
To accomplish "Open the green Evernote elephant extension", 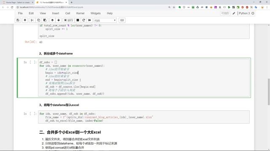I will point(180,7).
